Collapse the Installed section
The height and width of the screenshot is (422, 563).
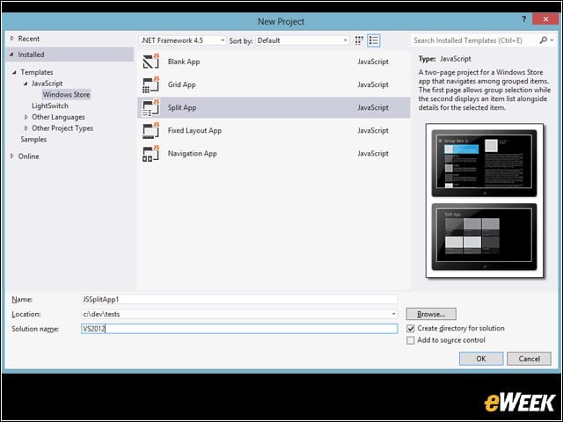coord(11,55)
